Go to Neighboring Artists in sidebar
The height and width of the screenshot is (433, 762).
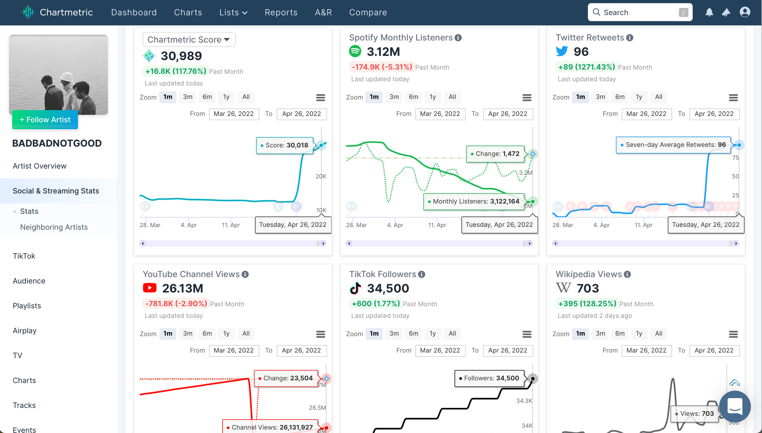(54, 227)
